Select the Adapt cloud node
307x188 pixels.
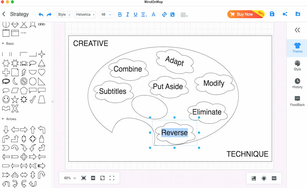[175, 61]
